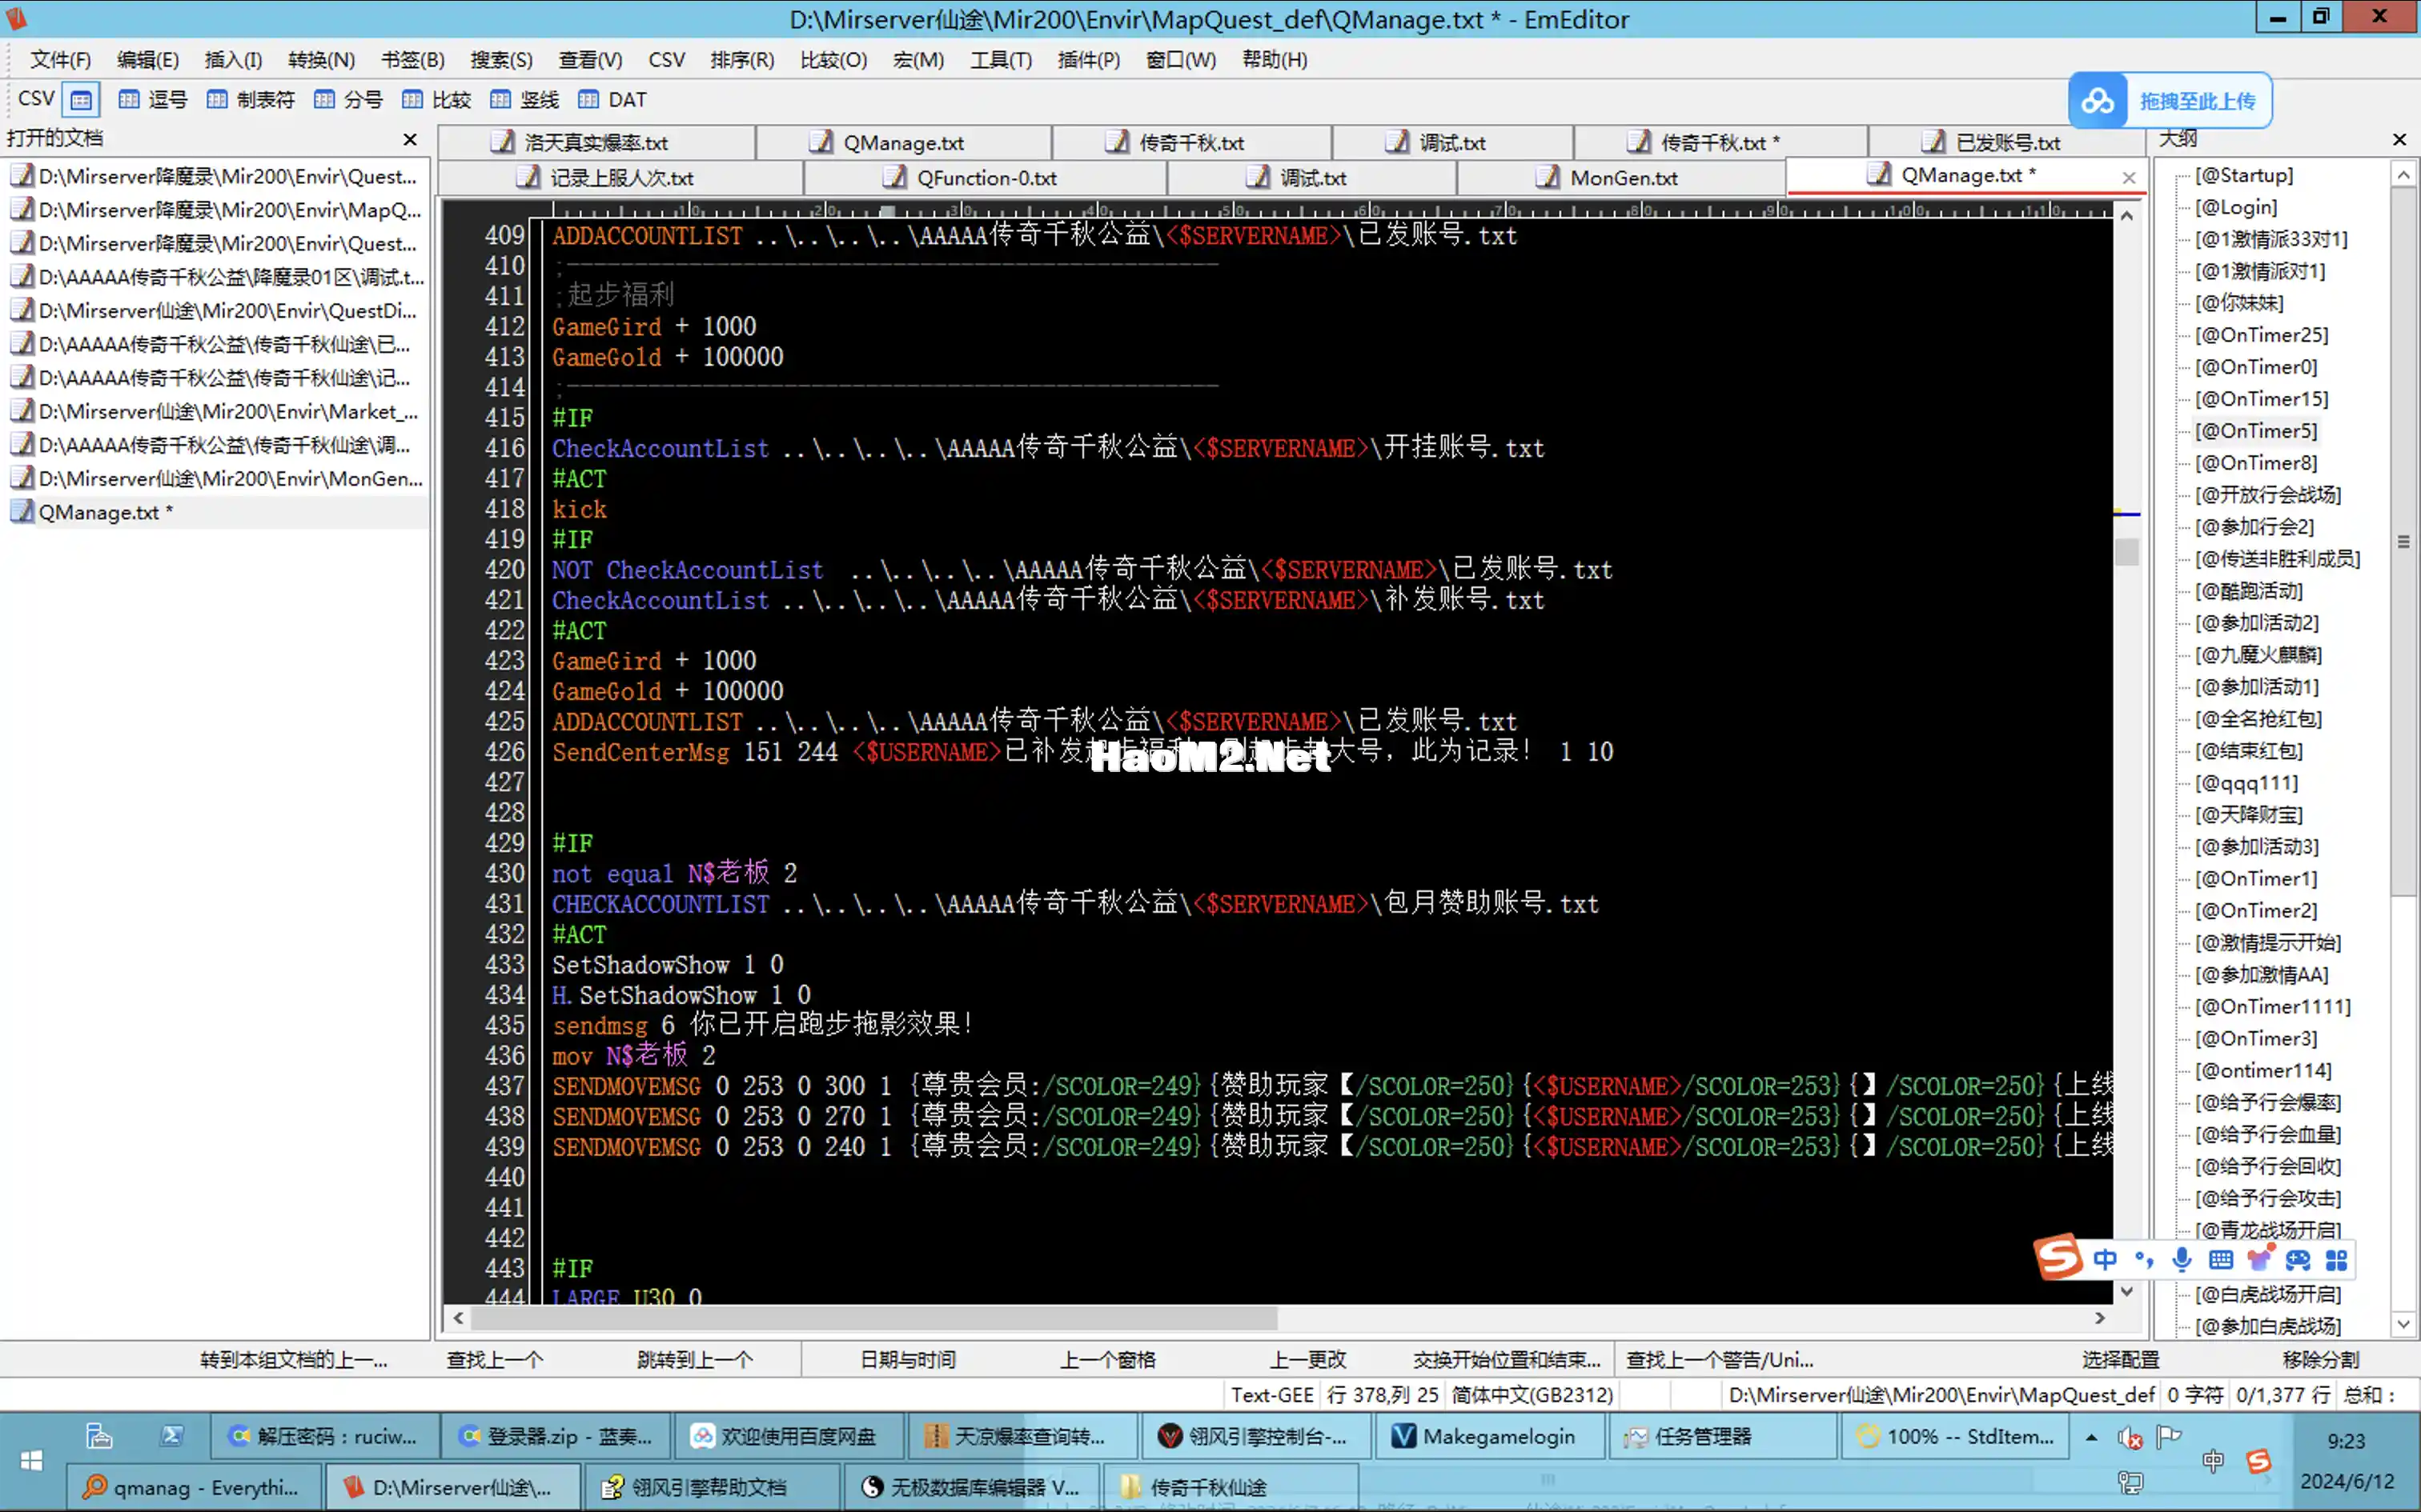
Task: Open the 宏(M) menu
Action: pos(918,60)
